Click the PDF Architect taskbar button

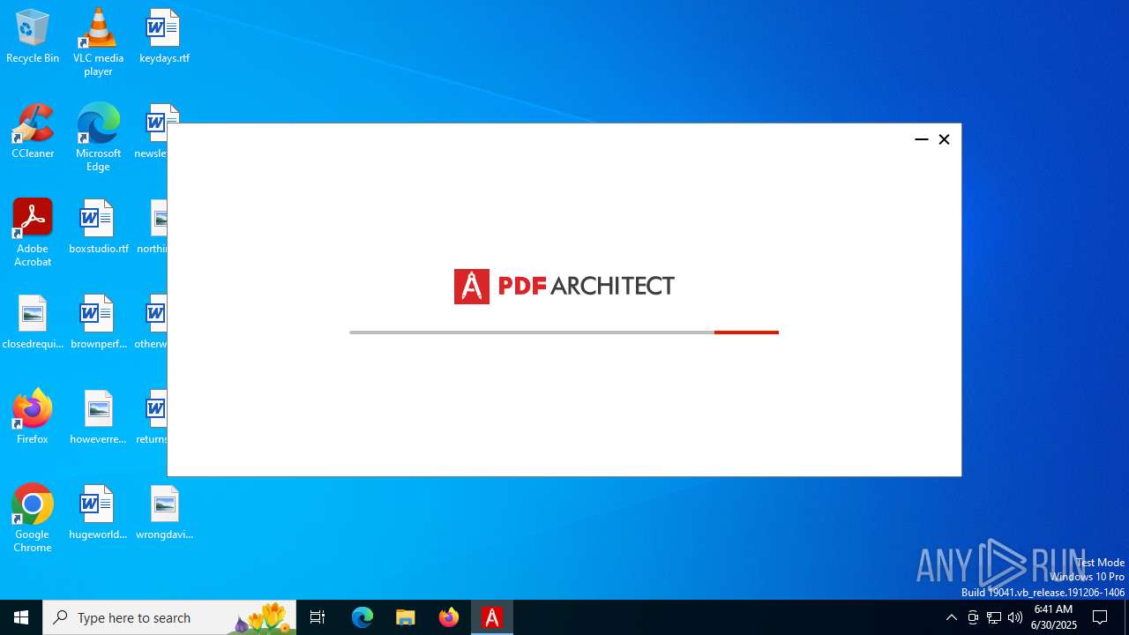point(492,617)
